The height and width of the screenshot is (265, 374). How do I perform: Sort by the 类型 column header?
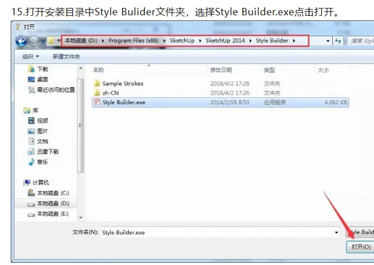269,70
